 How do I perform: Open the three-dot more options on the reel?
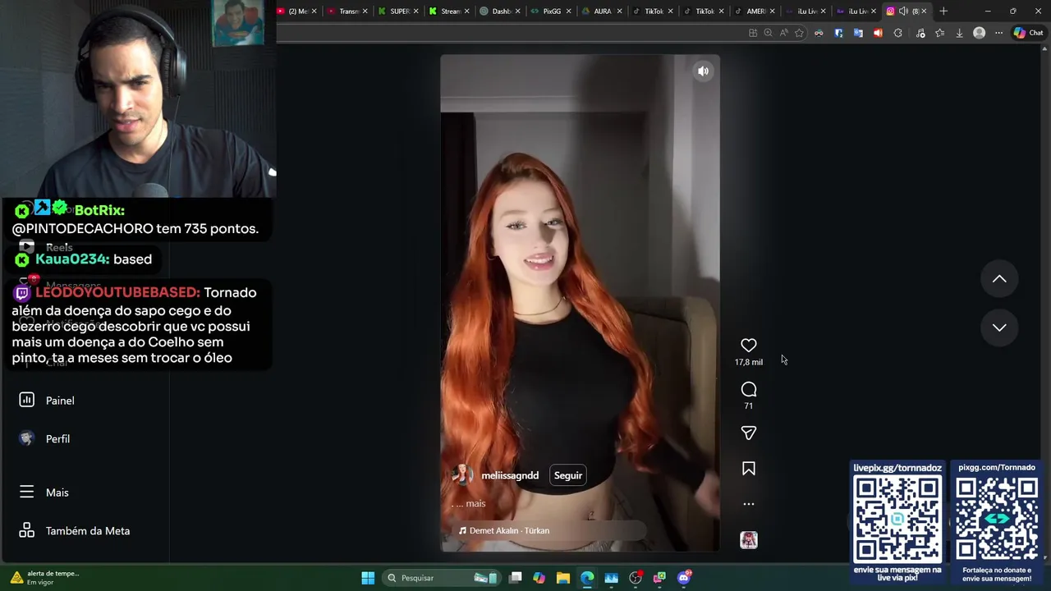[x=748, y=504]
